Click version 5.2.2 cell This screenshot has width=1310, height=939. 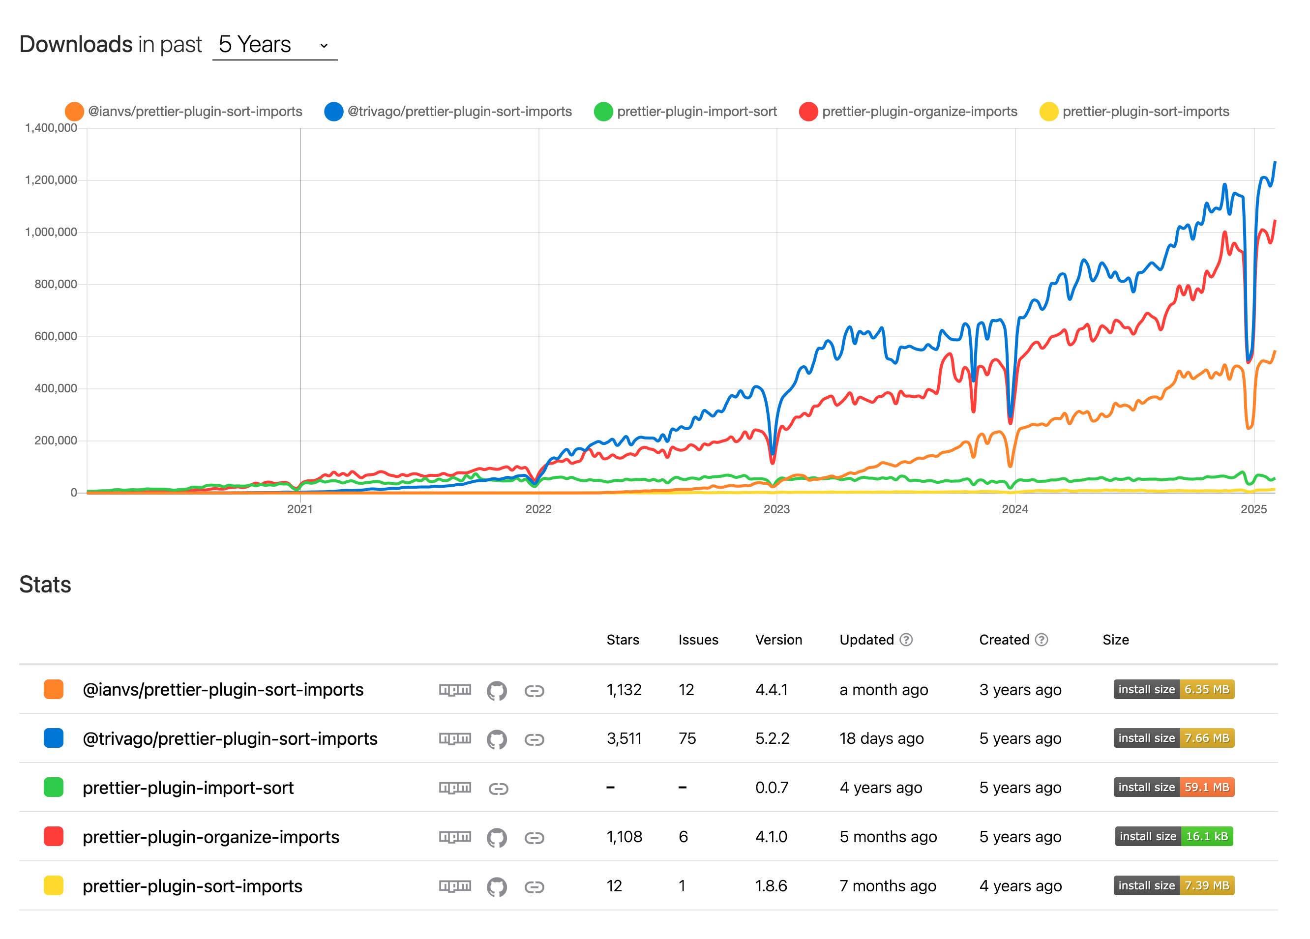(772, 738)
